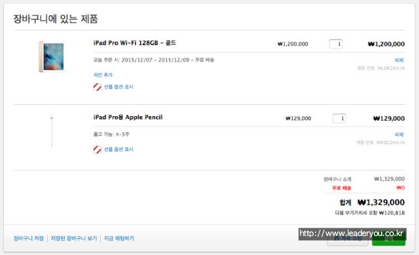Viewport: 419px width, 255px height.
Task: Click the iPad Pro unit price ₩1,200,000
Action: coord(293,44)
